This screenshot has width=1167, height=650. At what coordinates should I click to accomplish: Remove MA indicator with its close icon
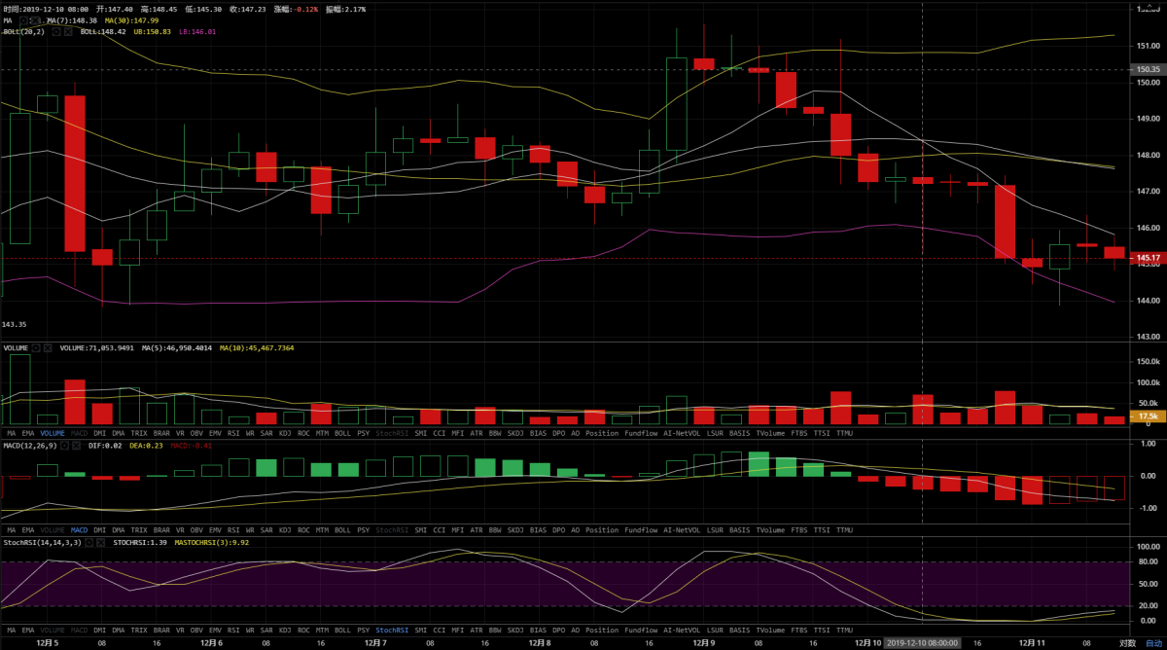[x=35, y=19]
